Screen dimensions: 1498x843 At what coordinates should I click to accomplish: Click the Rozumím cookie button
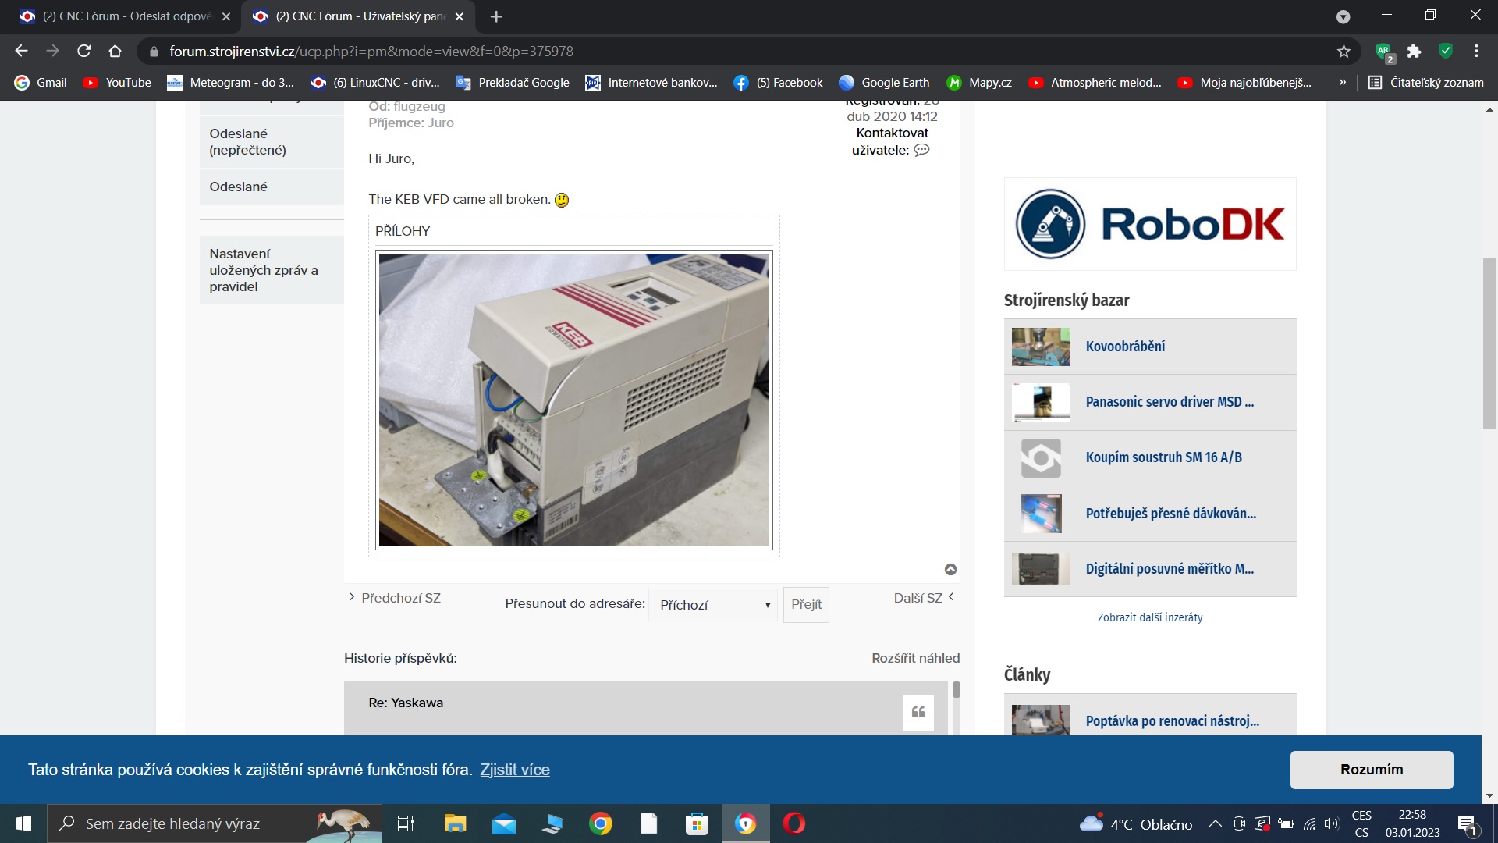point(1371,770)
